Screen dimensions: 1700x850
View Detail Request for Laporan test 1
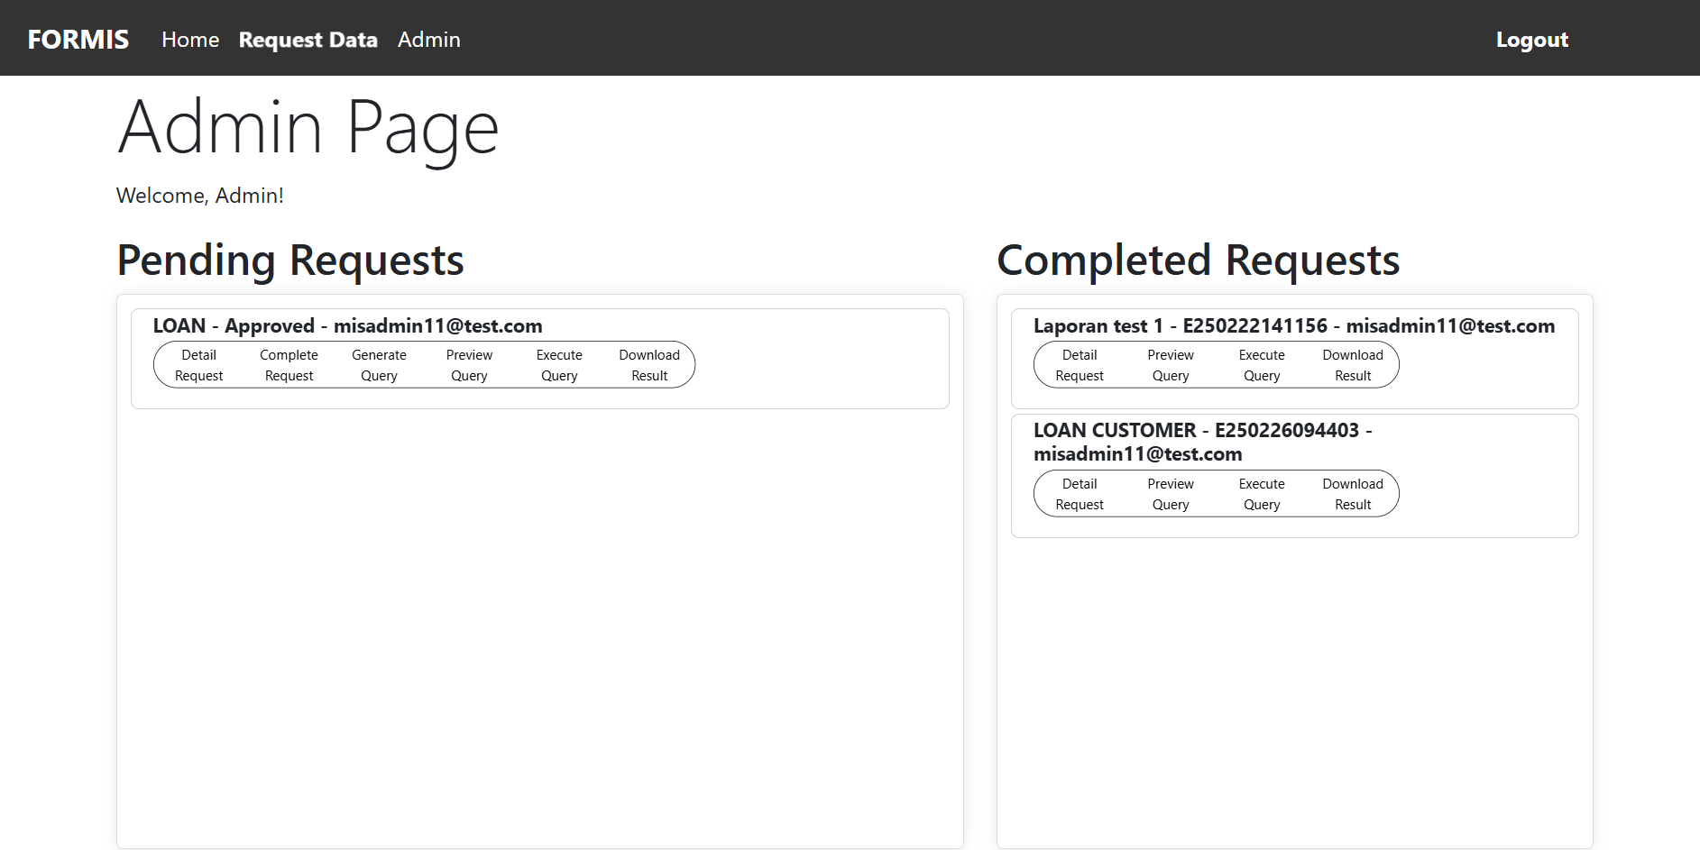1080,365
